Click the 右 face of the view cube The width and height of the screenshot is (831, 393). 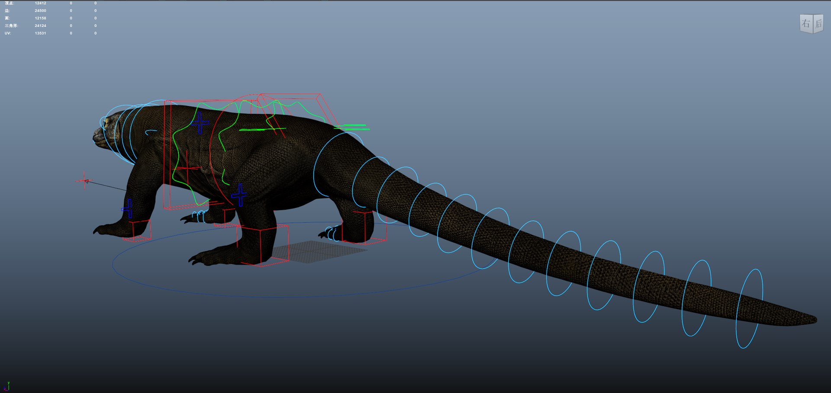[x=805, y=23]
